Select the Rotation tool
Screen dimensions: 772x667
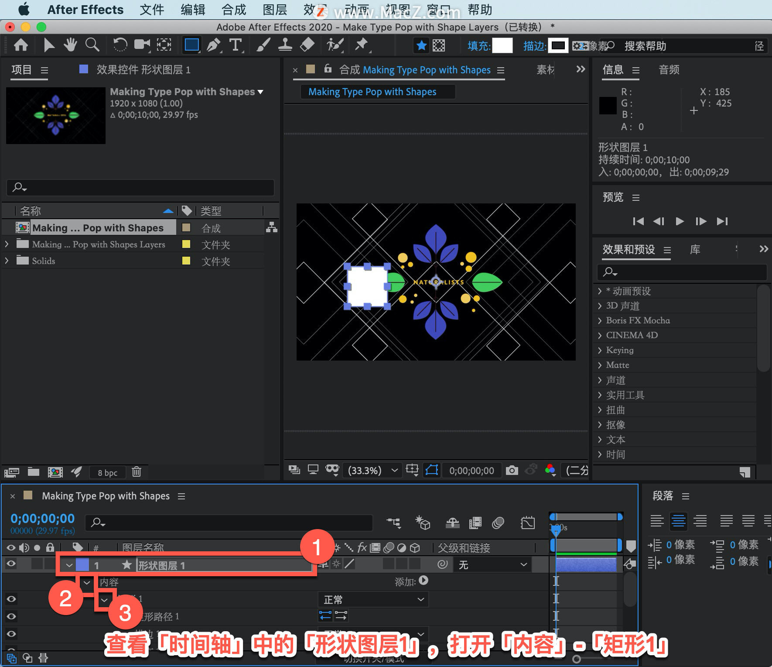pyautogui.click(x=120, y=45)
